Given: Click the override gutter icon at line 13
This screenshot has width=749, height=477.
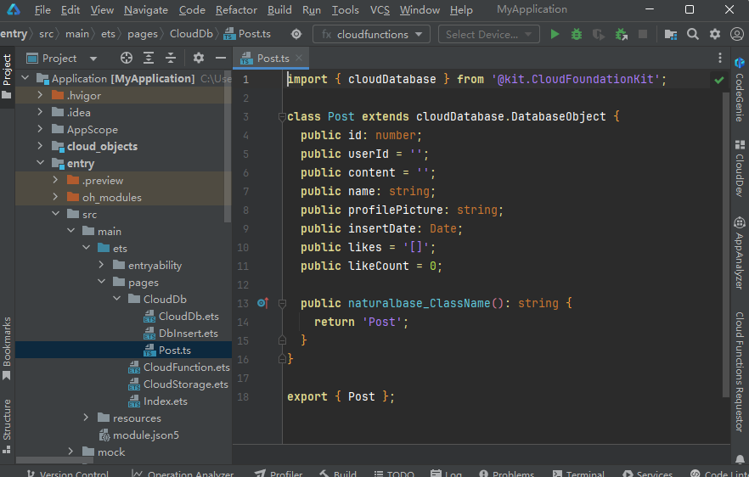Looking at the screenshot, I should click(x=262, y=303).
